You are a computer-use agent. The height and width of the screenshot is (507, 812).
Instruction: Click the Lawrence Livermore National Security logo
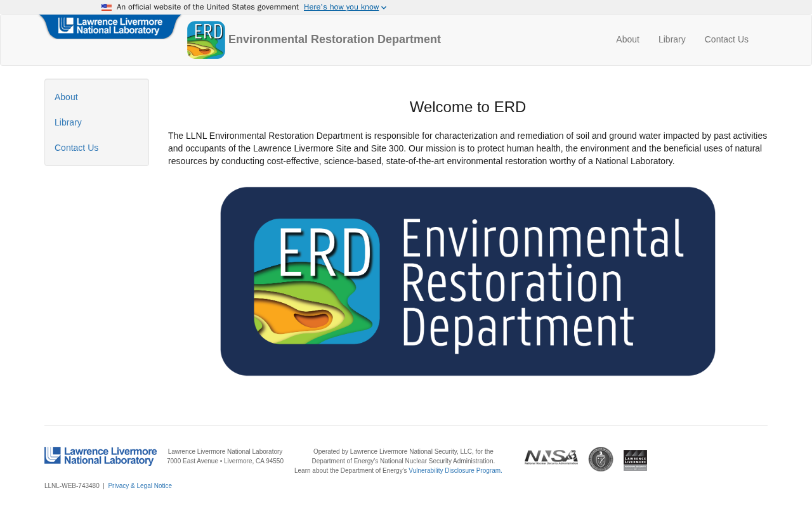click(635, 460)
